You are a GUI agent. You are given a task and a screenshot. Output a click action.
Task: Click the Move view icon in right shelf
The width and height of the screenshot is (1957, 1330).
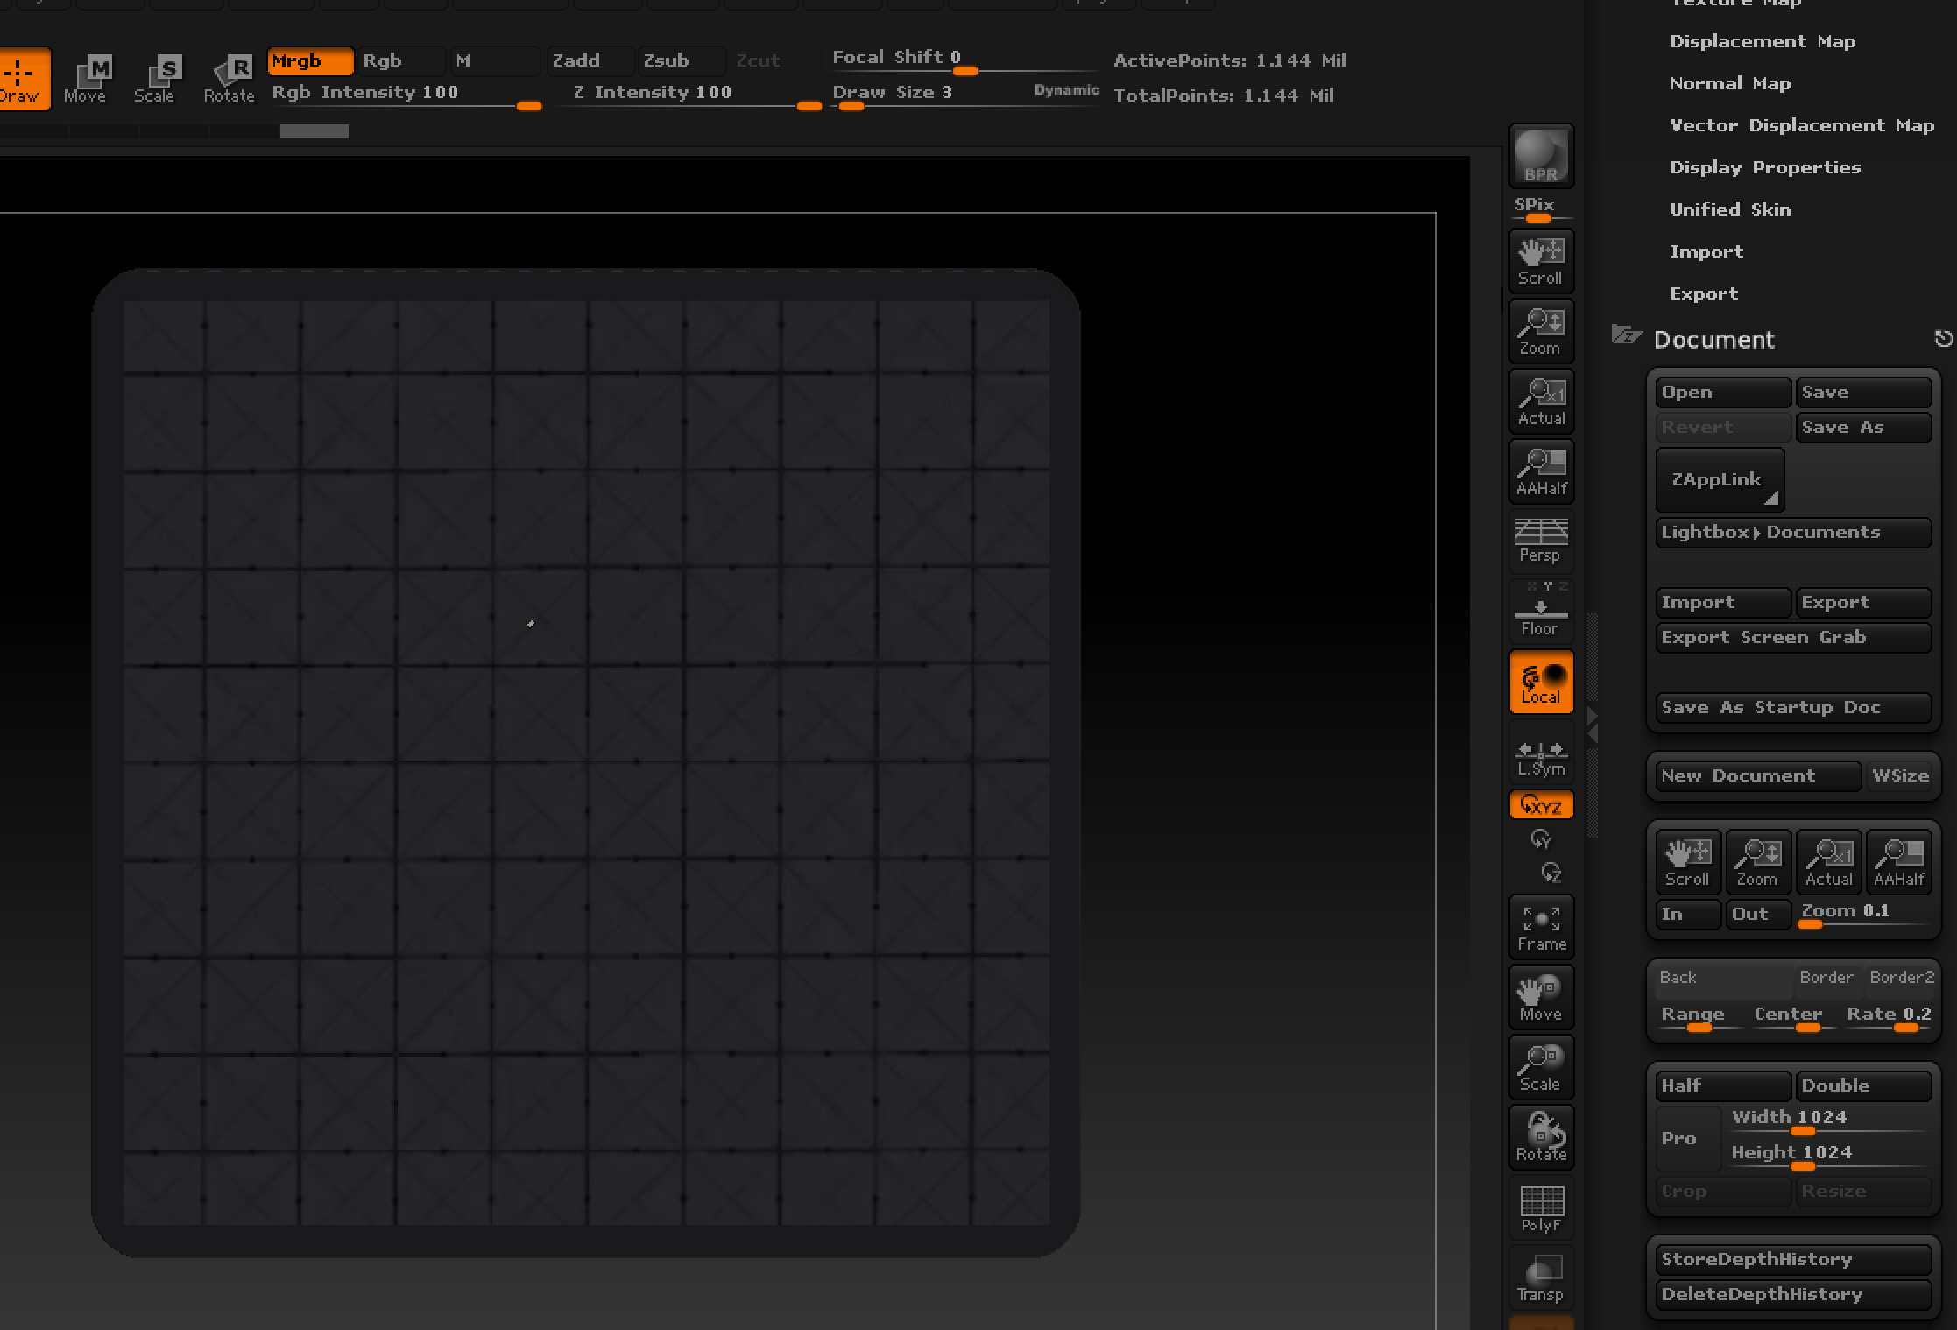tap(1541, 997)
